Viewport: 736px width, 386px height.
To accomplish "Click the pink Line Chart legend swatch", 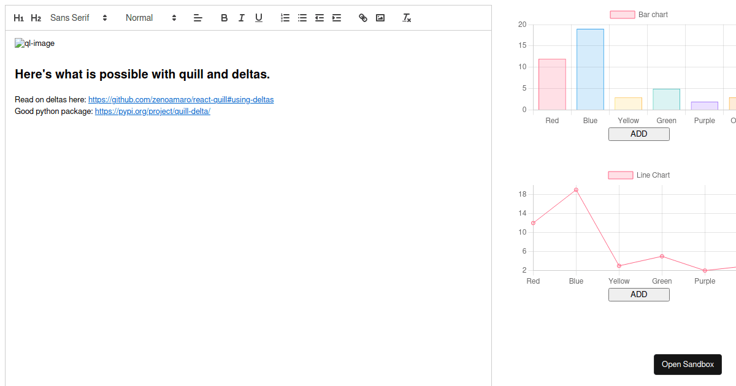I will 620,175.
